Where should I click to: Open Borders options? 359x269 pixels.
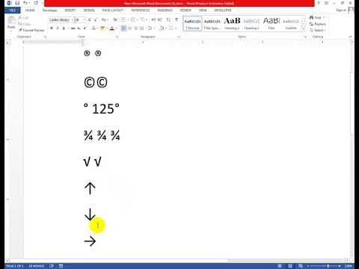click(171, 28)
